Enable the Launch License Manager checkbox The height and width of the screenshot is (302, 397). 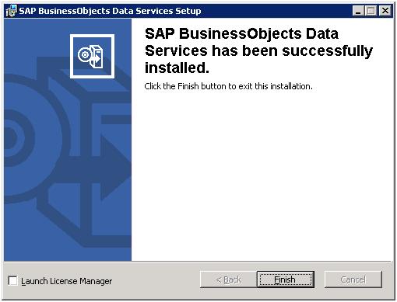click(x=12, y=280)
